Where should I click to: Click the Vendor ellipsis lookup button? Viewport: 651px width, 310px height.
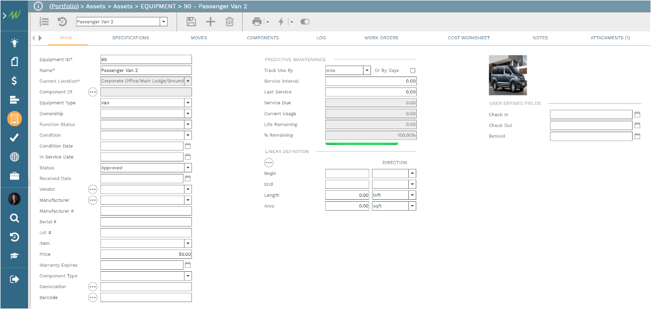[93, 189]
